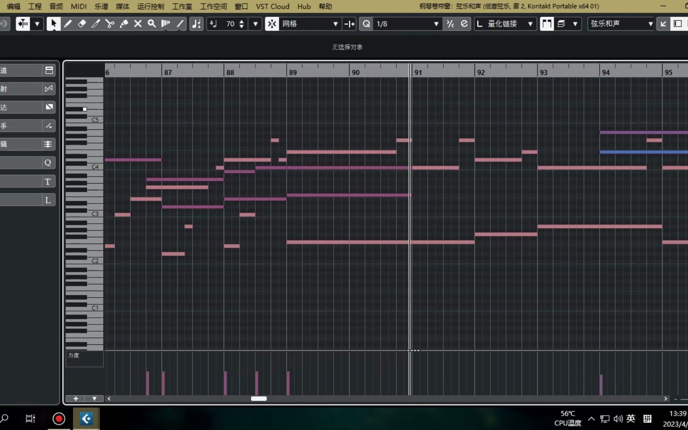Select the Erase tool
Viewport: 688px width, 430px height.
coord(82,24)
